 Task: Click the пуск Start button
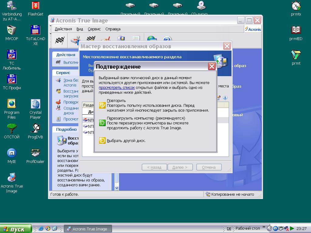pyautogui.click(x=16, y=229)
